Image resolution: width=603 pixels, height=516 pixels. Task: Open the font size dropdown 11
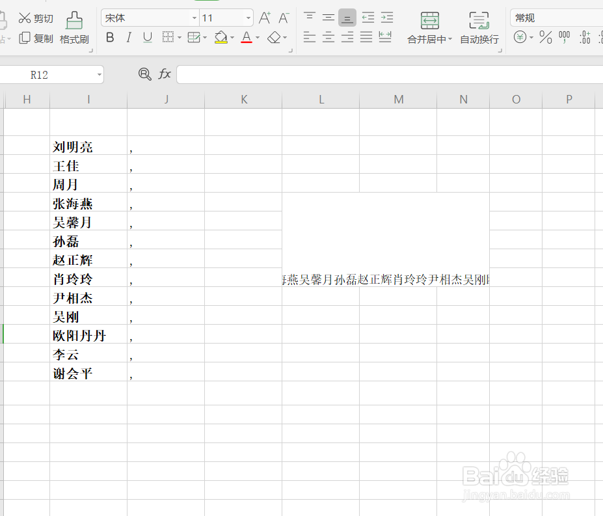click(248, 18)
